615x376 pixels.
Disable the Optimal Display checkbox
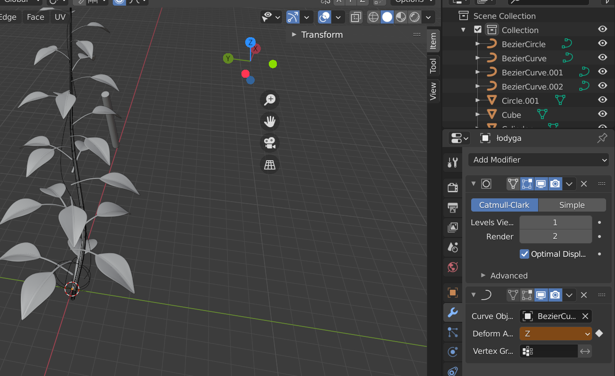pos(524,254)
